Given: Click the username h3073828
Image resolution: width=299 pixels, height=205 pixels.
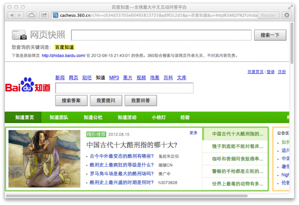Looking at the screenshot, I should [168, 183].
